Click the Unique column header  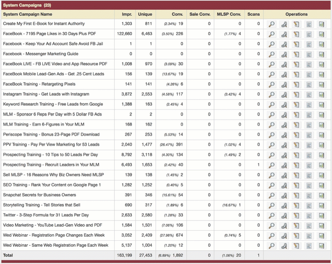coord(145,14)
